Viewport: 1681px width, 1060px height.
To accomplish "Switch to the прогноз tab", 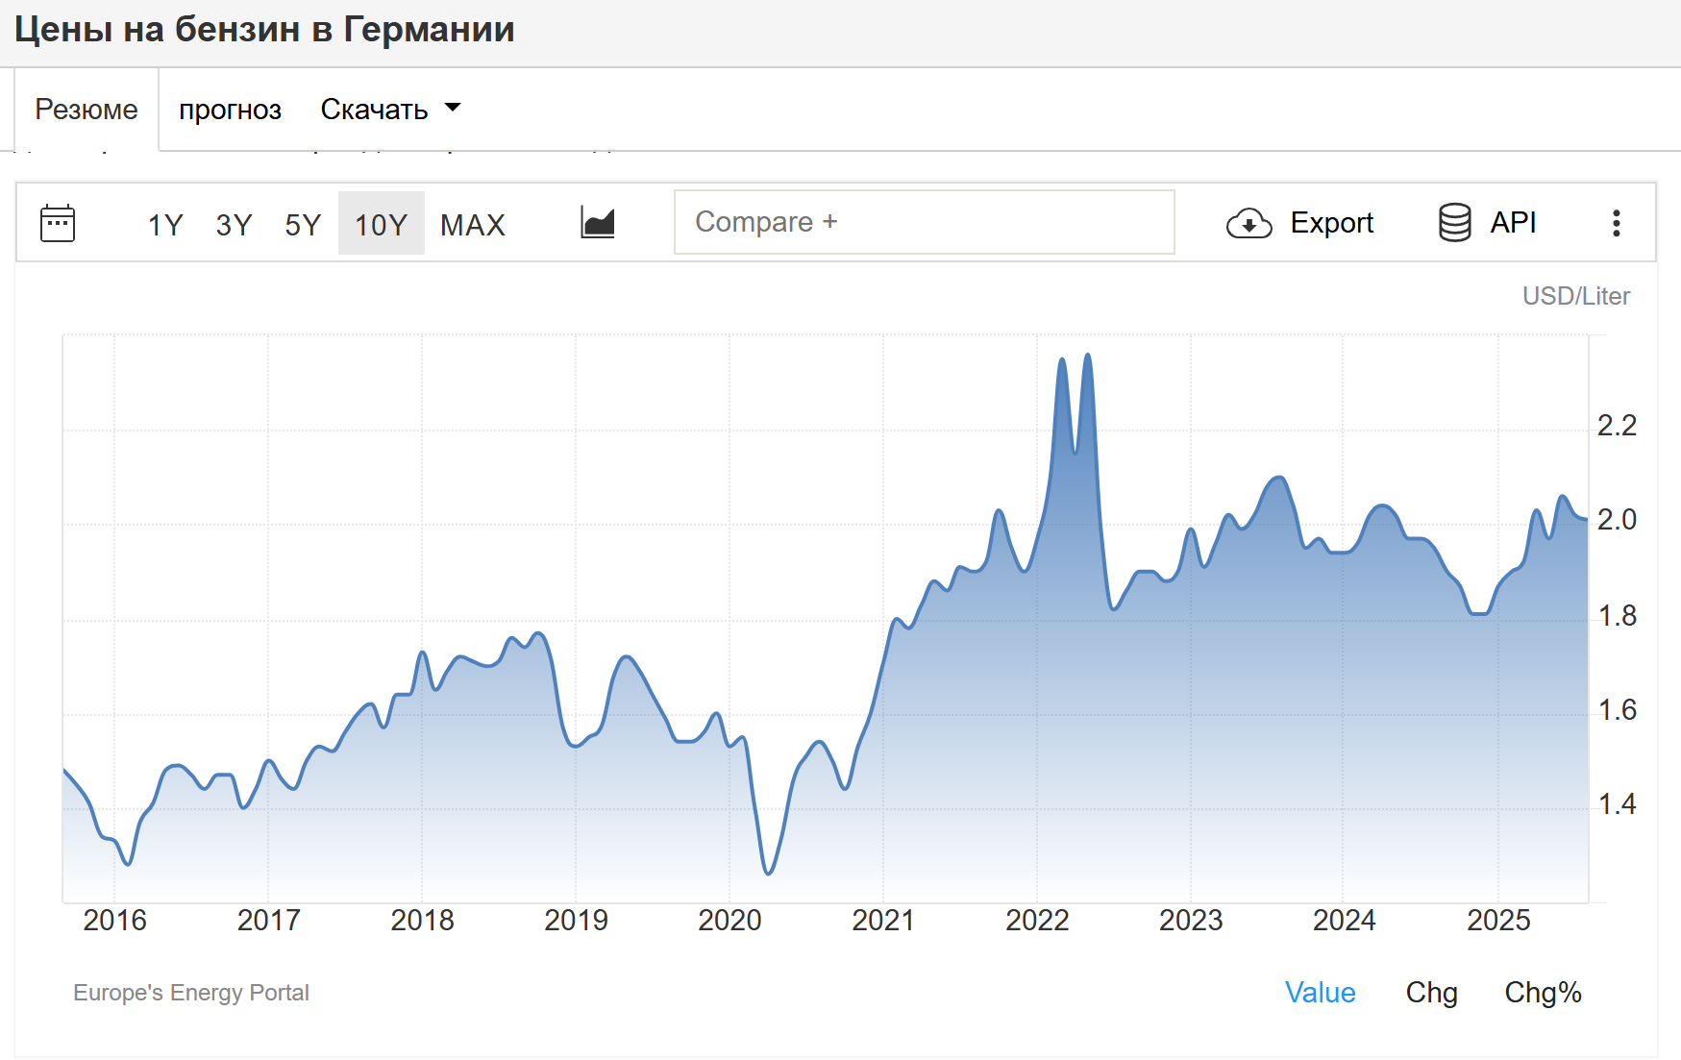I will 230,110.
